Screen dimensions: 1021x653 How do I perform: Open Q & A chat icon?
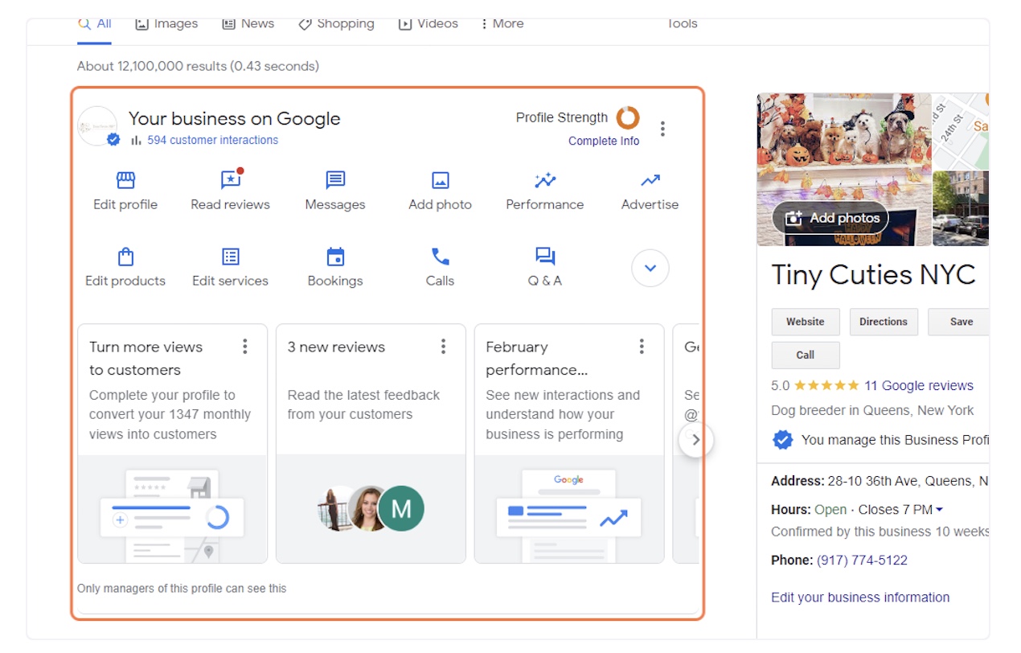pyautogui.click(x=545, y=257)
